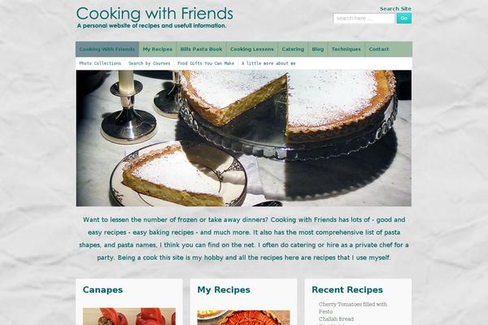Click the Cooking with Friends site logo
This screenshot has width=488, height=325.
click(x=155, y=18)
